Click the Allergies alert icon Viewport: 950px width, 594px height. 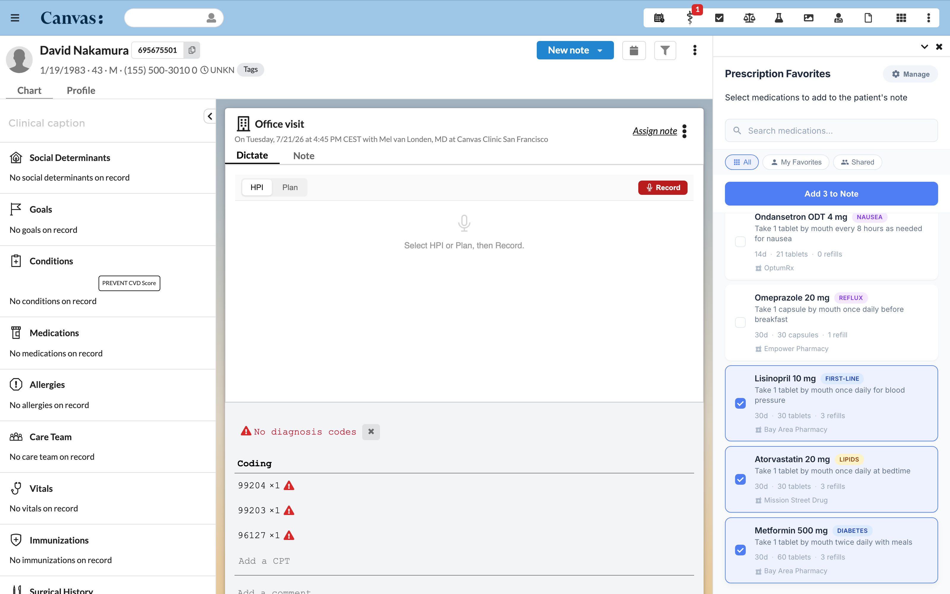coord(16,384)
